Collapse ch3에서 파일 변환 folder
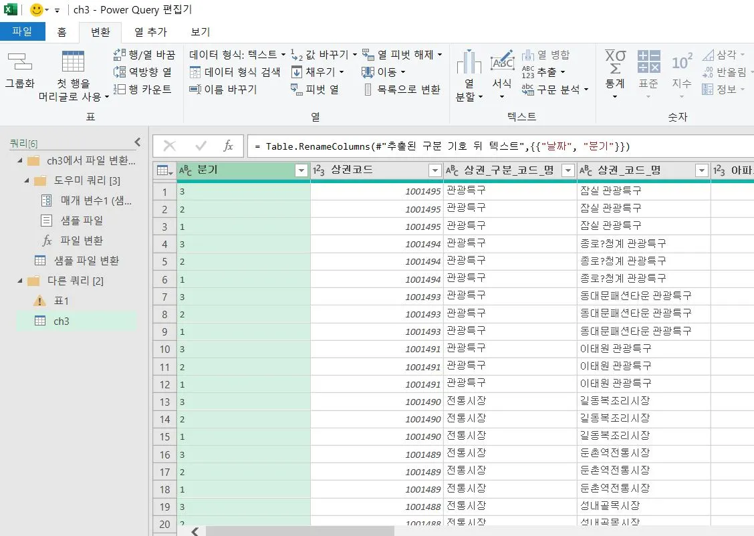The width and height of the screenshot is (754, 536). 20,160
